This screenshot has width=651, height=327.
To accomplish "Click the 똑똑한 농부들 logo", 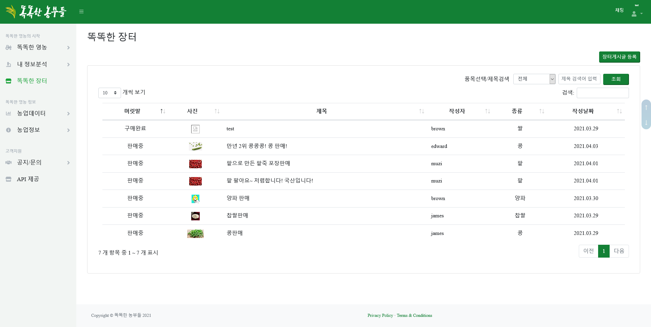I will (36, 12).
